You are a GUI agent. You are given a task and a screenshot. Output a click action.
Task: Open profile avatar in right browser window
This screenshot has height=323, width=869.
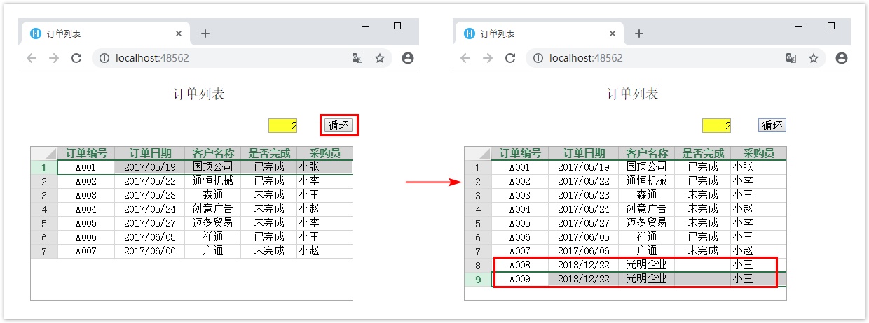click(842, 58)
